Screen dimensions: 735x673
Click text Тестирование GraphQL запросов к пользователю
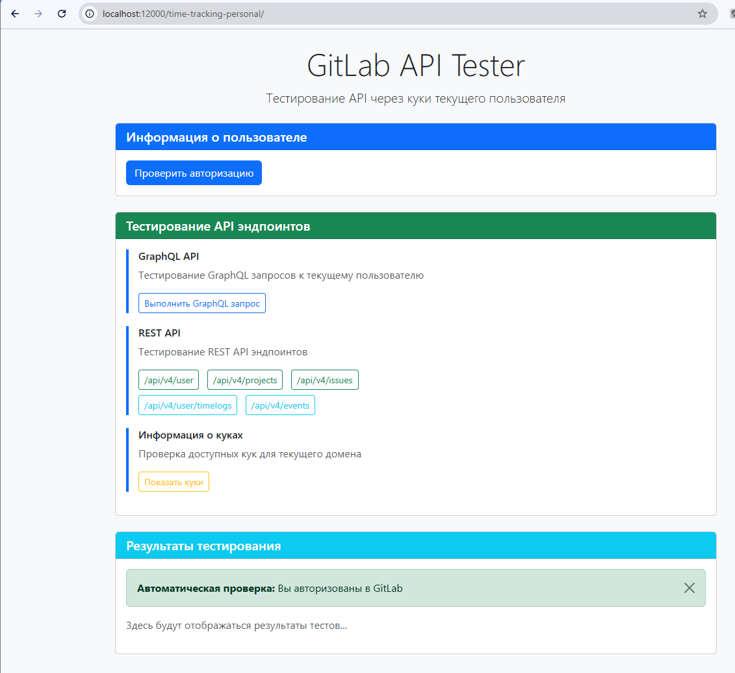[x=281, y=275]
